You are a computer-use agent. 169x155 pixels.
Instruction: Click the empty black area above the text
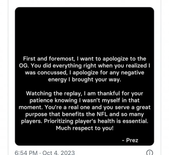pos(84,31)
